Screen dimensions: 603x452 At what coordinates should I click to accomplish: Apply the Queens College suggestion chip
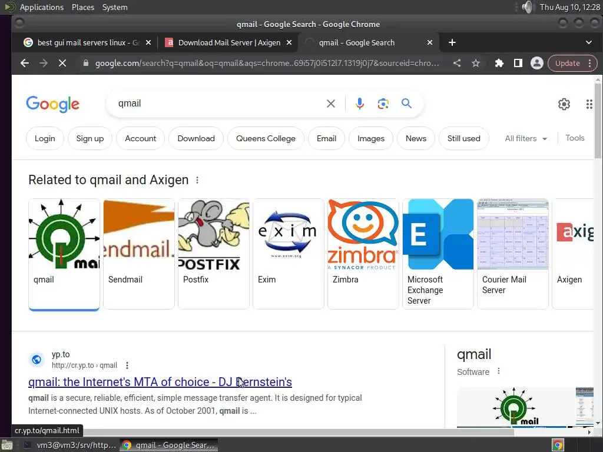[x=266, y=138]
